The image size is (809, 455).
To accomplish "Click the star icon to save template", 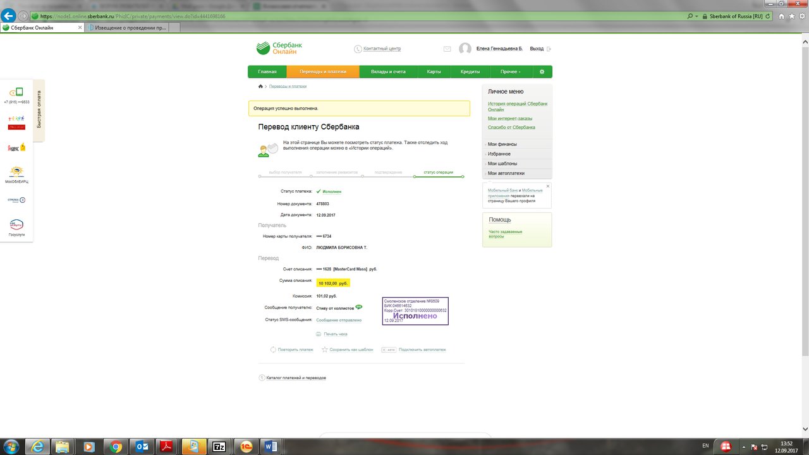I will (324, 349).
